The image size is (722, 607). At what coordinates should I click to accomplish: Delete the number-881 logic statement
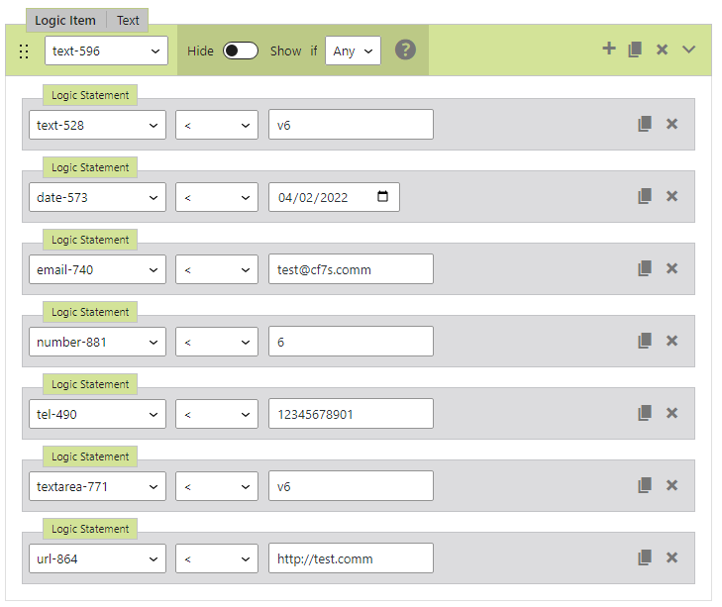coord(671,341)
